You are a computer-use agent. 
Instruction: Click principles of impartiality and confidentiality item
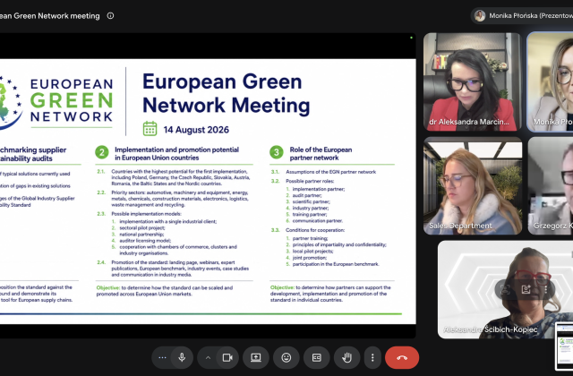pos(339,244)
